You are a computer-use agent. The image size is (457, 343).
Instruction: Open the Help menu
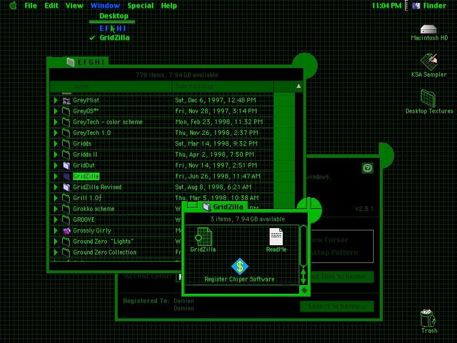tap(169, 6)
